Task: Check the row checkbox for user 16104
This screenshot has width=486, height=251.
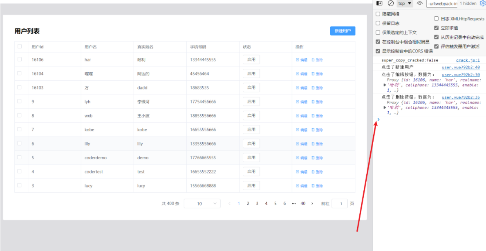Action: coord(20,73)
